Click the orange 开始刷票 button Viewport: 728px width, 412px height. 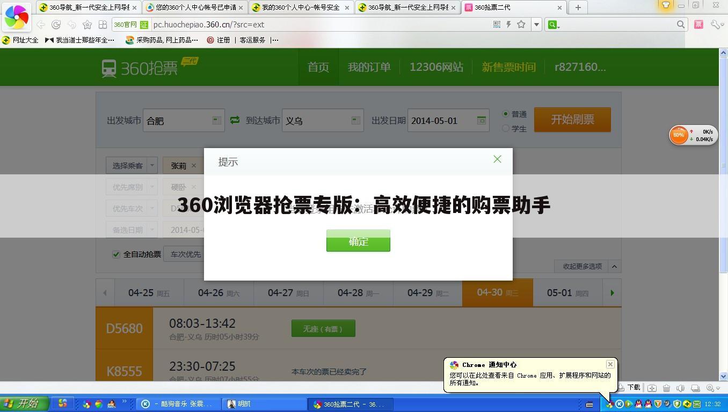572,120
